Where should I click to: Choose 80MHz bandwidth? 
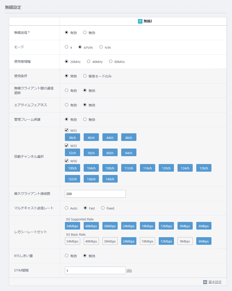click(111, 61)
